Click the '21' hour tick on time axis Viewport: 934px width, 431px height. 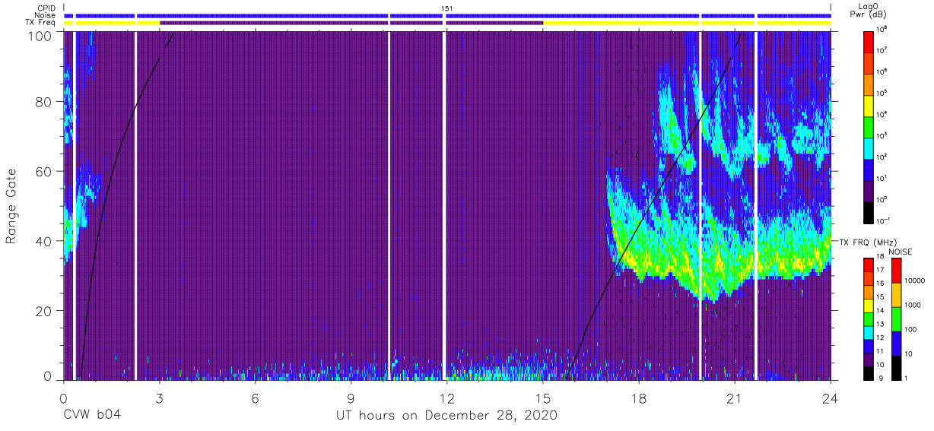tap(735, 398)
